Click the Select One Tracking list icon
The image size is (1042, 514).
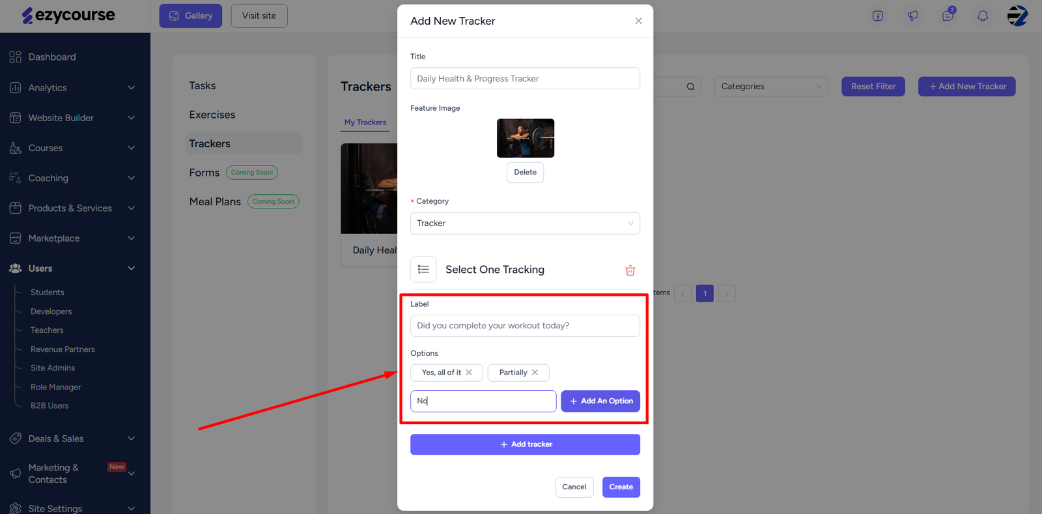pyautogui.click(x=423, y=270)
